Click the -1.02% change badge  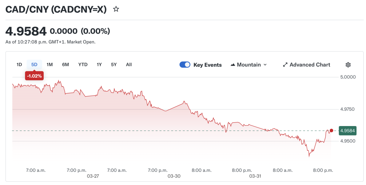coord(34,76)
